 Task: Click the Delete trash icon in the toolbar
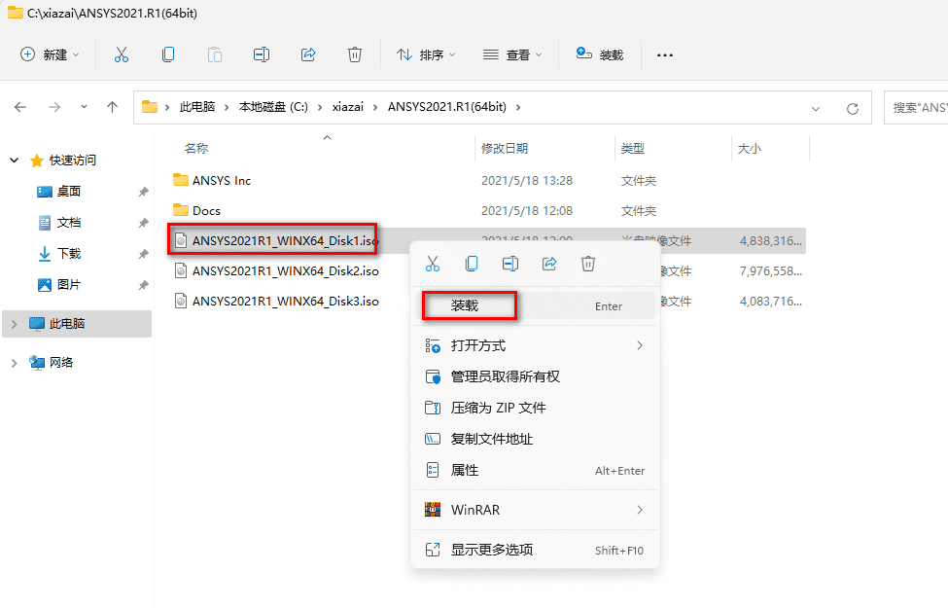click(355, 54)
